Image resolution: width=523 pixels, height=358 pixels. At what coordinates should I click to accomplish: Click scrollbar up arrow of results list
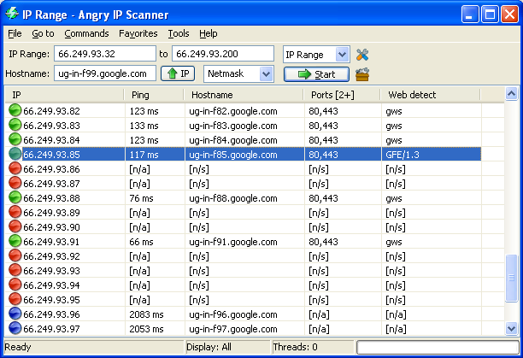(511, 94)
